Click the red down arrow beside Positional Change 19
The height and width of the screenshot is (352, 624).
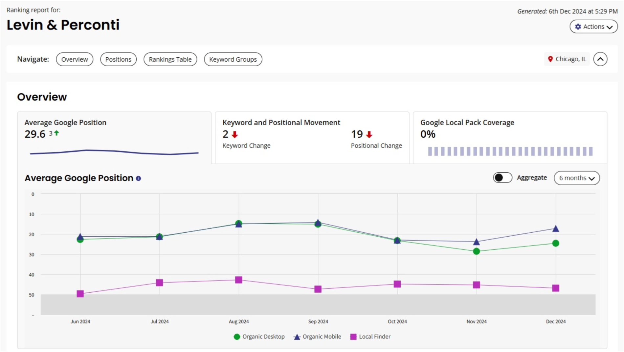(x=369, y=134)
